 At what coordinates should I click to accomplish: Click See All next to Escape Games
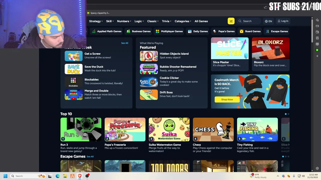90,156
